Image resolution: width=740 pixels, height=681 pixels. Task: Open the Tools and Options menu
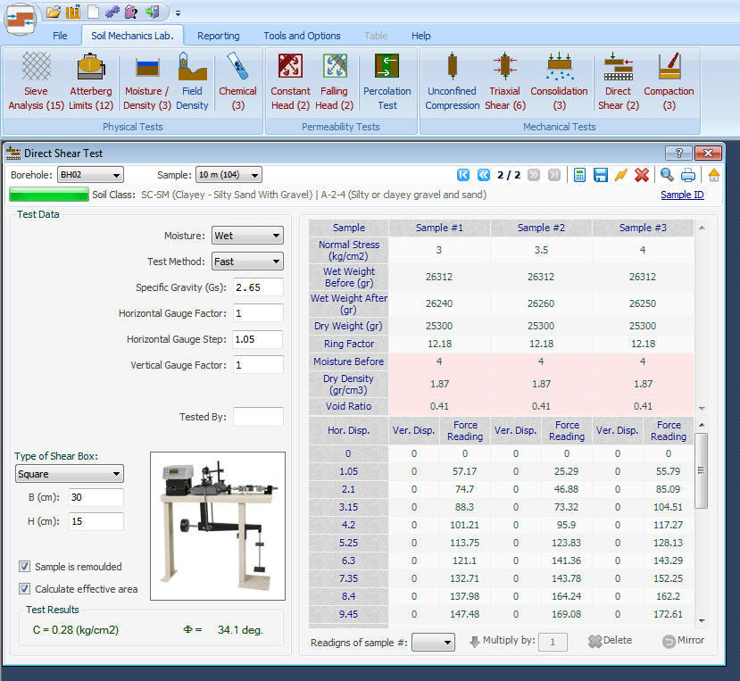click(302, 36)
